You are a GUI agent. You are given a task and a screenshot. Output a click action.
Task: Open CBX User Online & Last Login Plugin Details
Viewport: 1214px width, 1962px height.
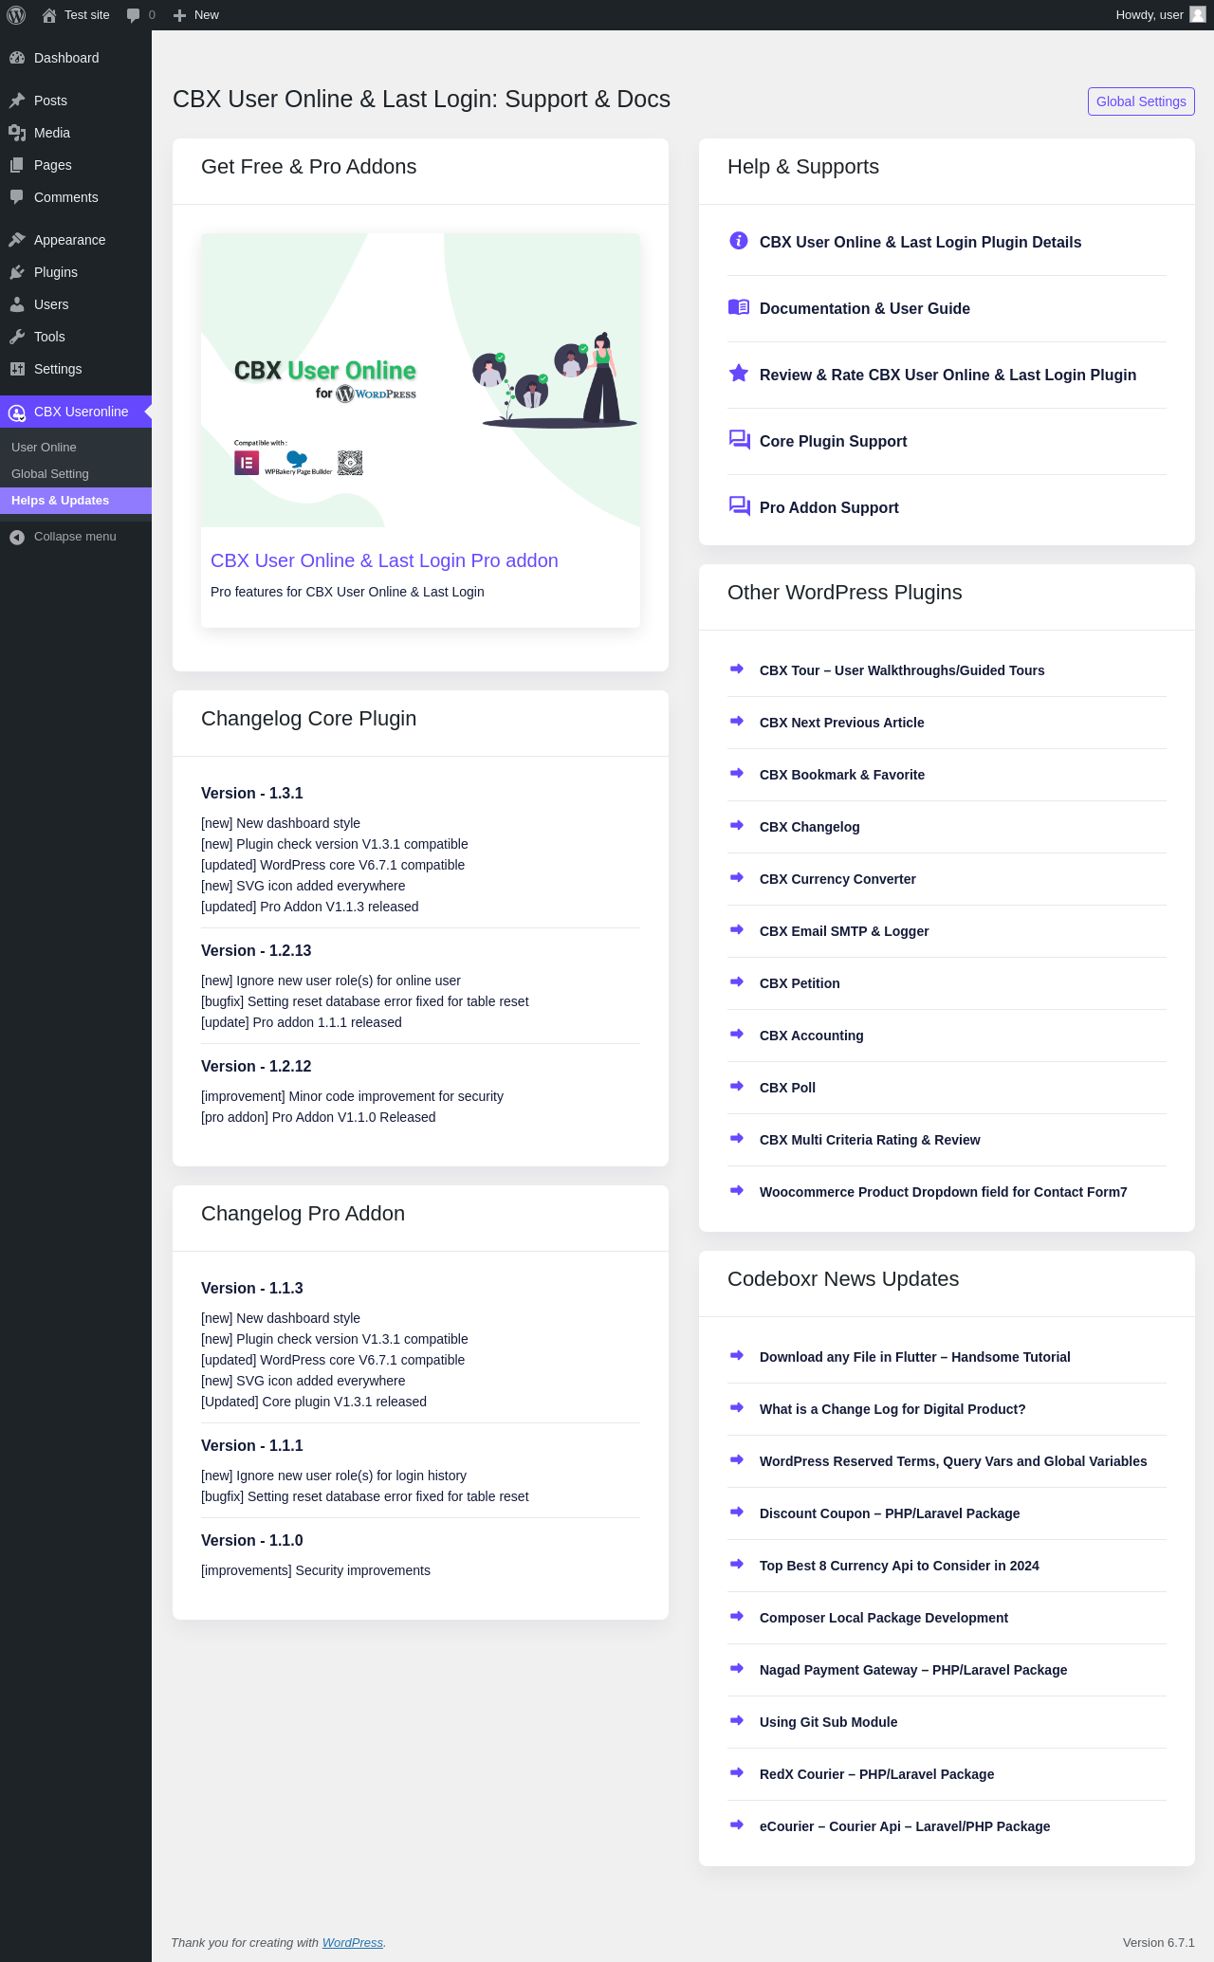click(920, 242)
